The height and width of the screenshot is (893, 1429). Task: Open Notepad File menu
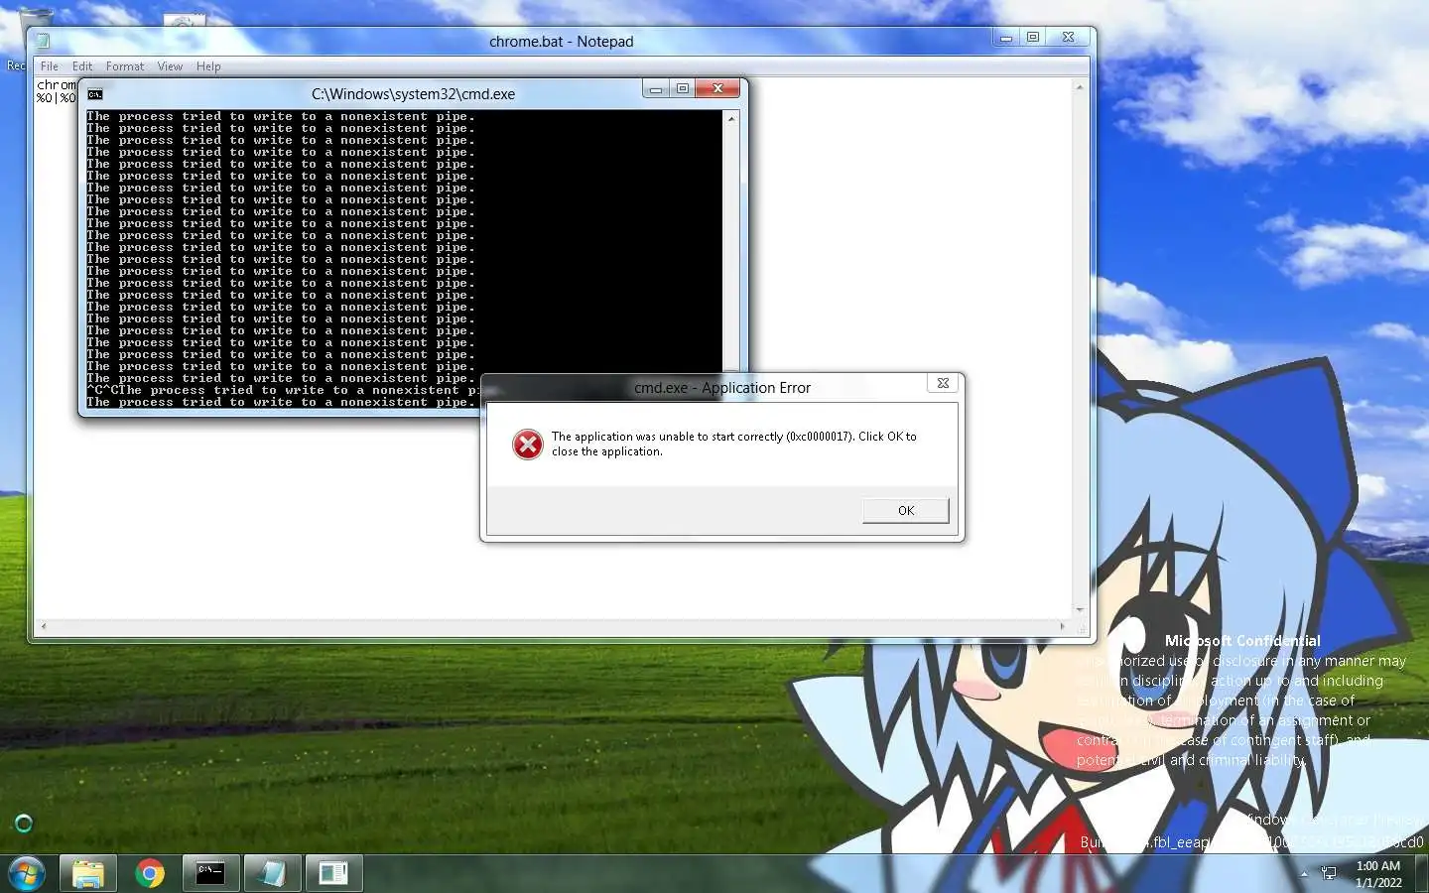coord(50,66)
